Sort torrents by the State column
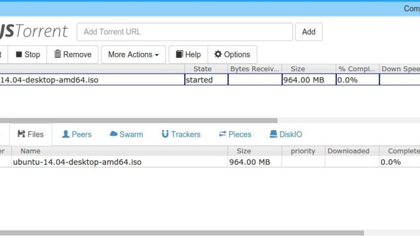The image size is (420, 236). point(202,68)
